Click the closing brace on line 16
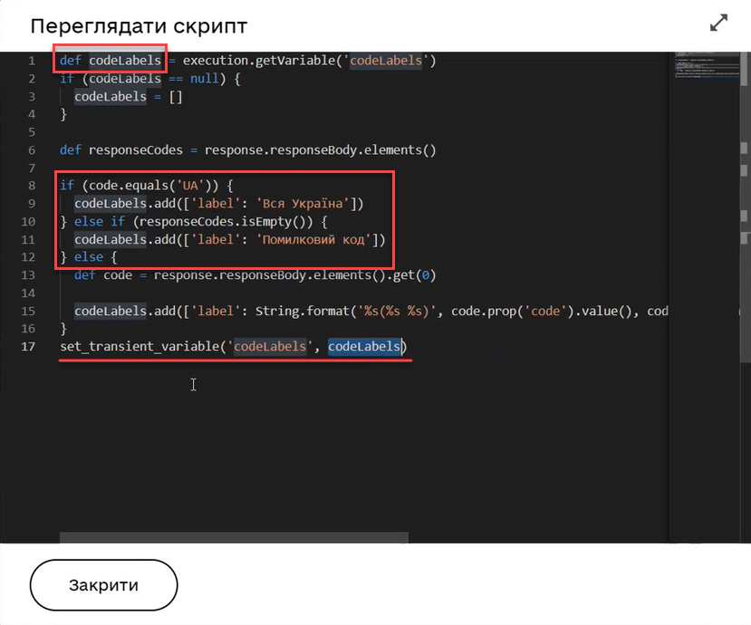Screen dimensions: 751x625 click(63, 329)
